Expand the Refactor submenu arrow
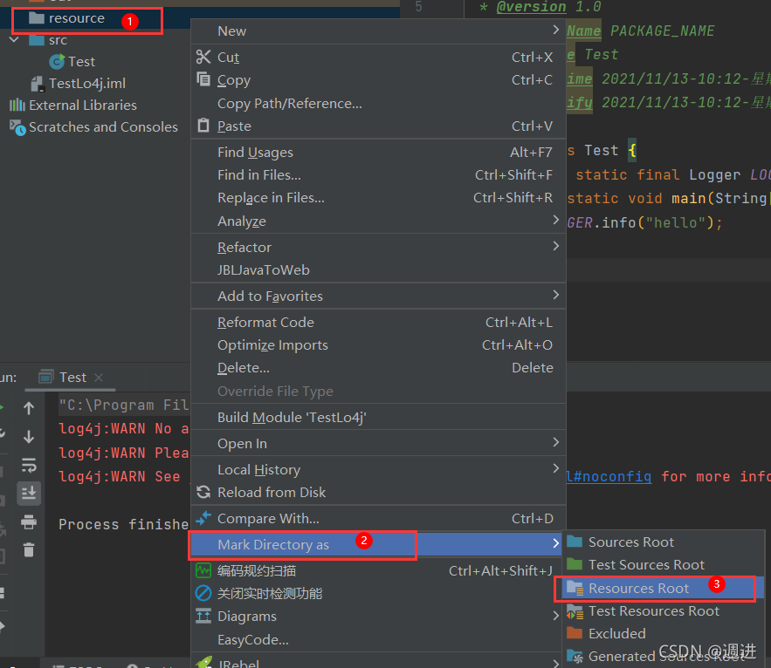 click(x=555, y=246)
